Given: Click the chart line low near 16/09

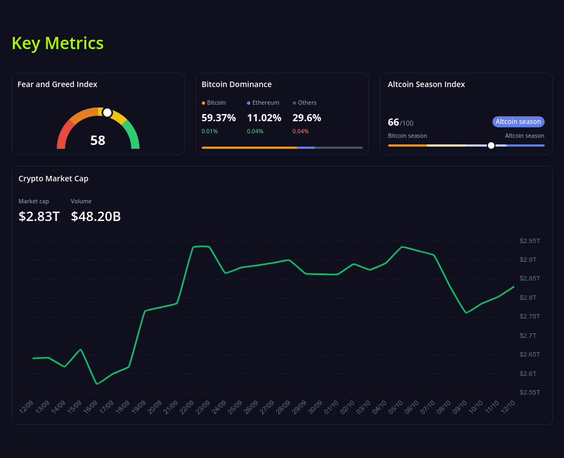Looking at the screenshot, I should pyautogui.click(x=97, y=384).
